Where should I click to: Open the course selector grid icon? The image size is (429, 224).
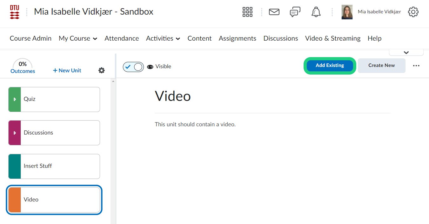click(x=247, y=12)
